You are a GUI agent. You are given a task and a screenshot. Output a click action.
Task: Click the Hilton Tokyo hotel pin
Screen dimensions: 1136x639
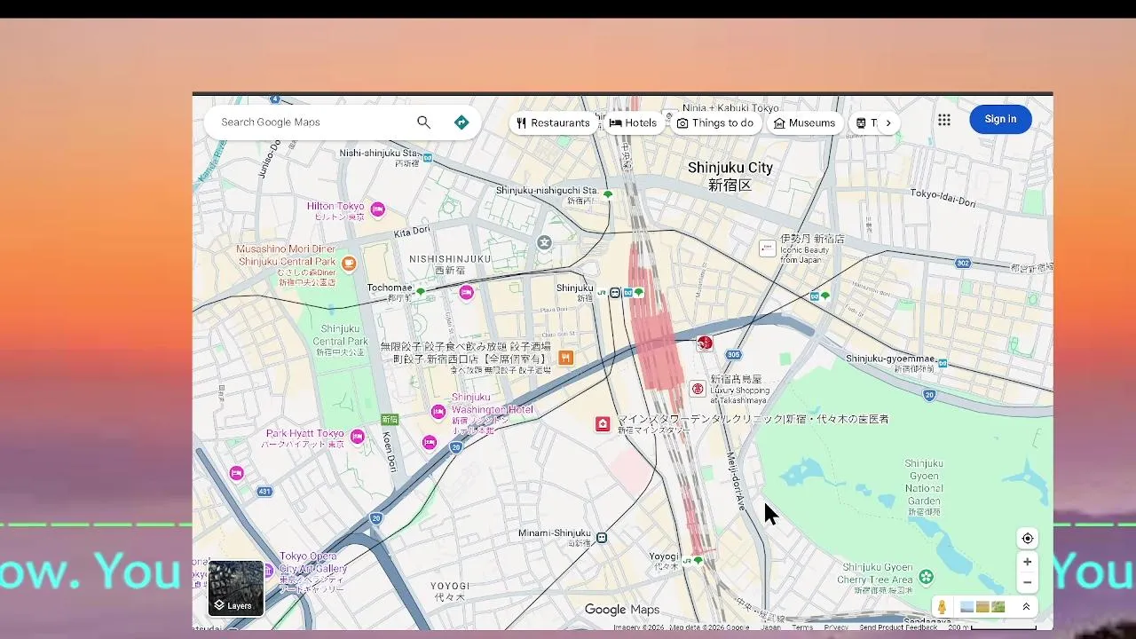pos(378,209)
